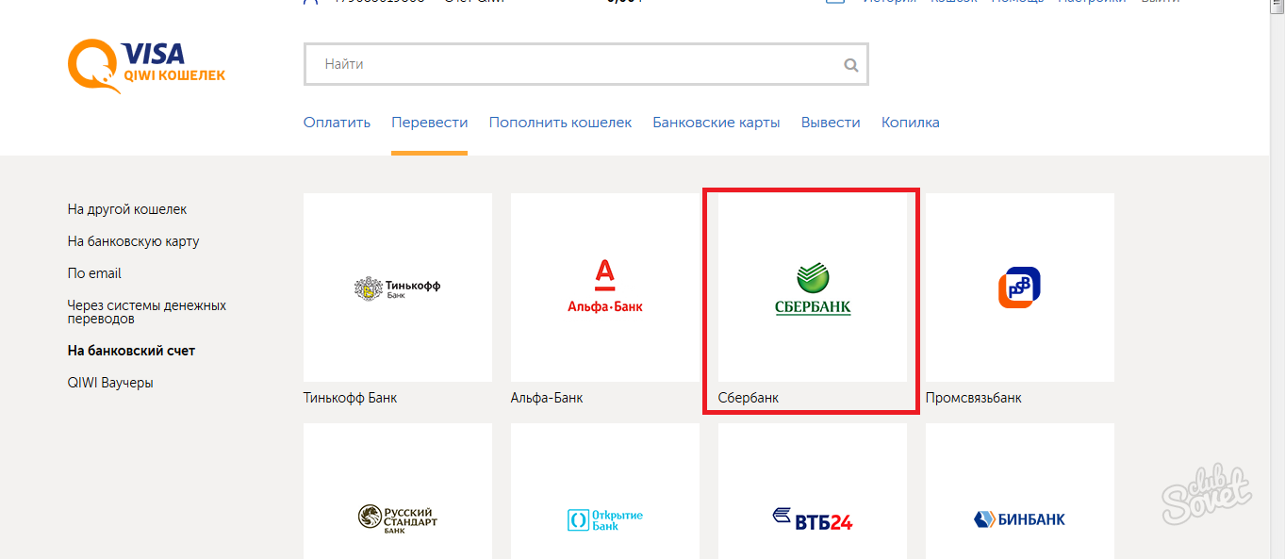Select the Перевести tab
Image resolution: width=1285 pixels, height=559 pixels.
click(x=429, y=123)
